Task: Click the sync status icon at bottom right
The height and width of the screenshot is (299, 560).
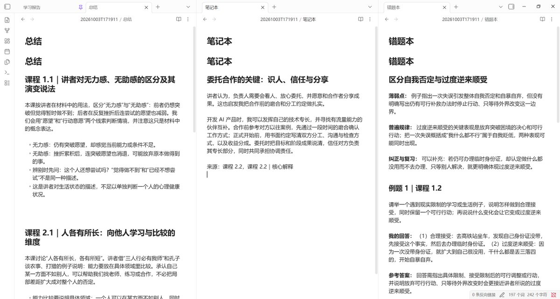Action: (553, 295)
